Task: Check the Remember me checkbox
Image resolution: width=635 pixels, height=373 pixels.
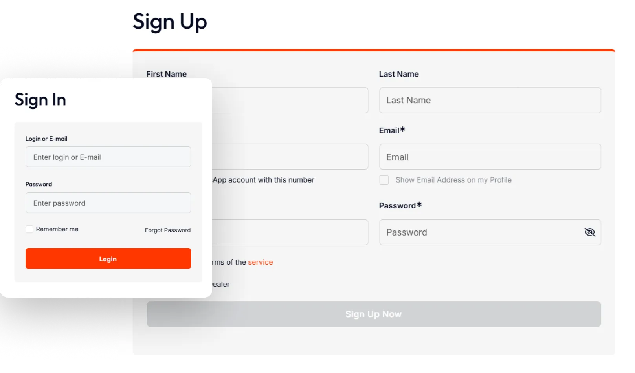Action: (x=29, y=229)
